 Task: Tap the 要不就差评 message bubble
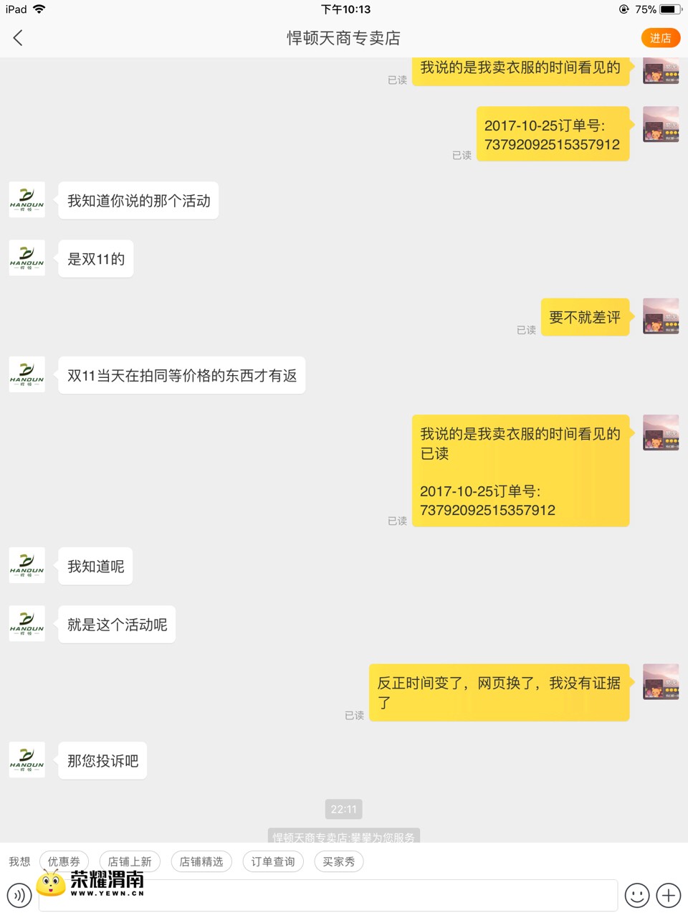point(585,317)
